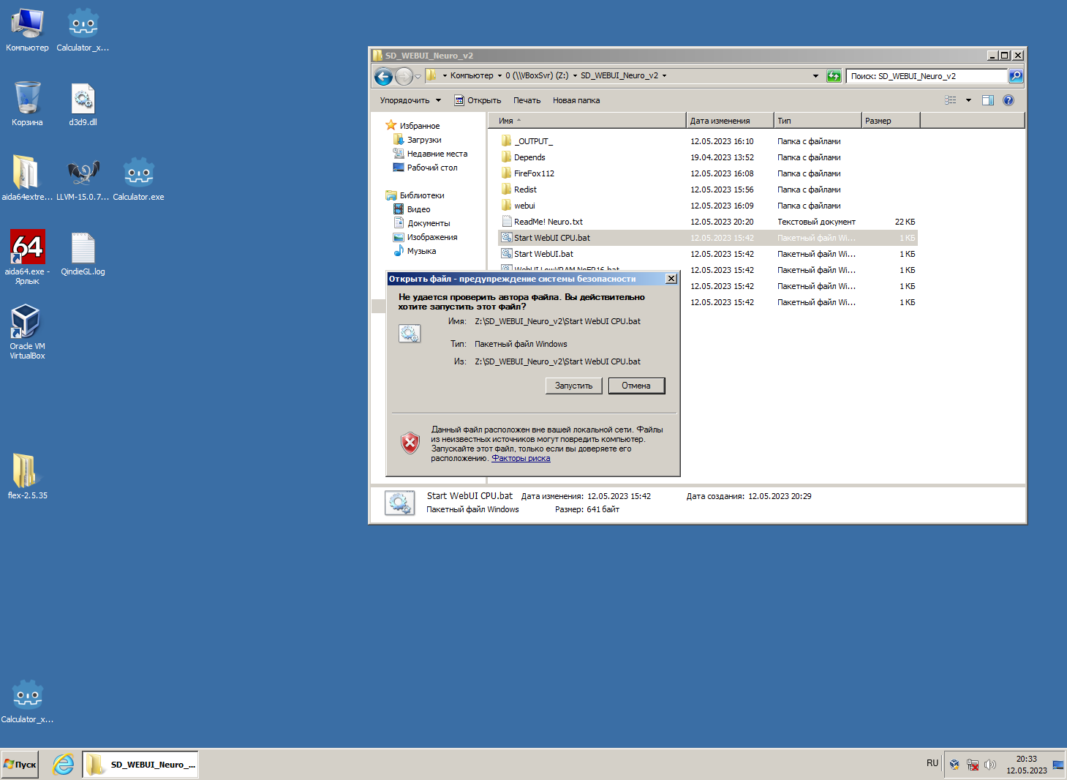Screen dimensions: 1067x780
Task: Open the Факторы риска link
Action: (x=521, y=458)
